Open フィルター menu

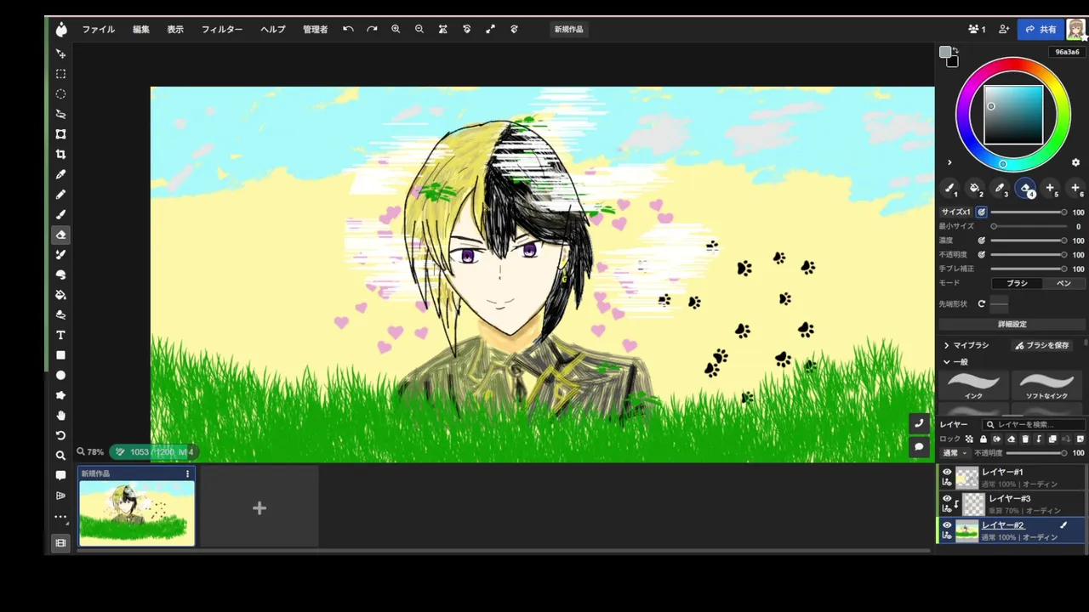point(221,29)
